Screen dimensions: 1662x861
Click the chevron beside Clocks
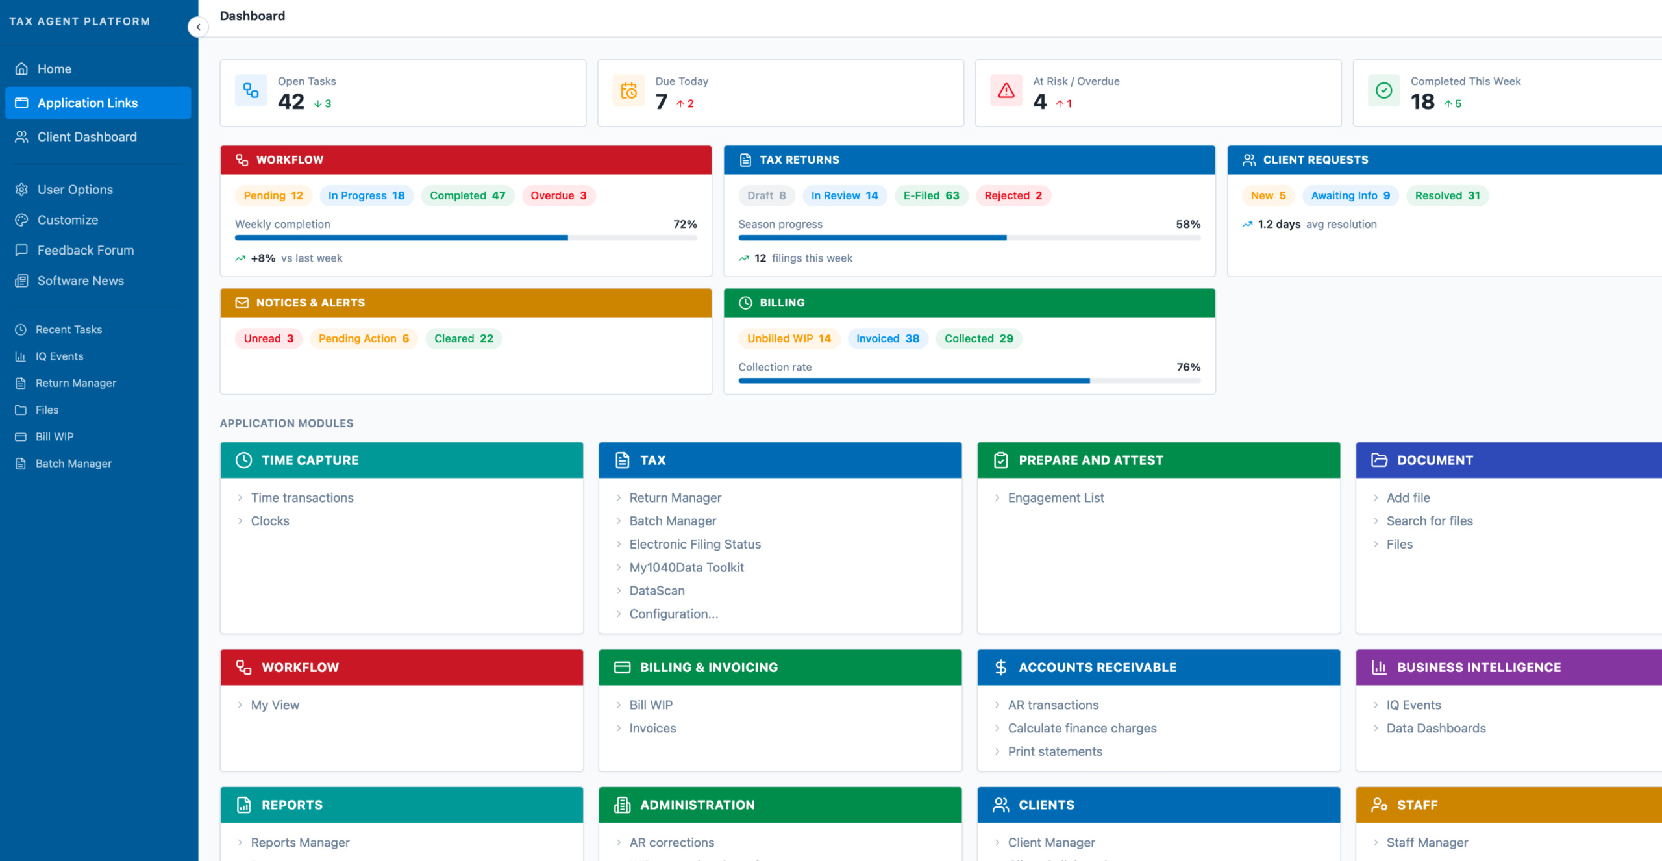click(x=240, y=521)
